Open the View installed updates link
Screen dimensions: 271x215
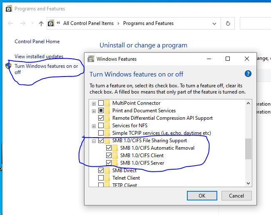coord(39,57)
